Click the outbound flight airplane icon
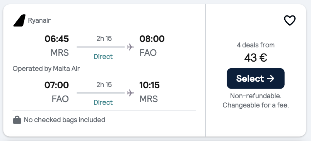Screen dimensions: 311x141 click(130, 47)
